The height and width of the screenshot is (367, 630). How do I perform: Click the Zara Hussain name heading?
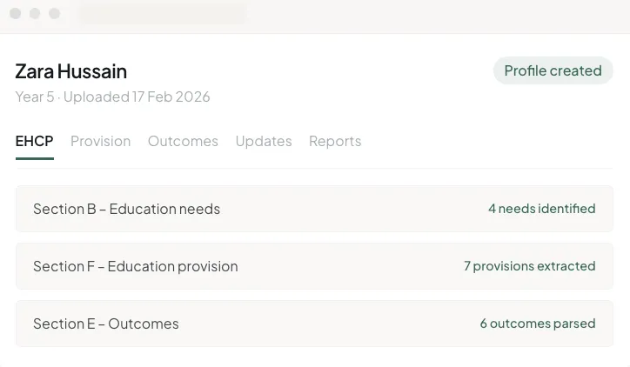tap(71, 71)
